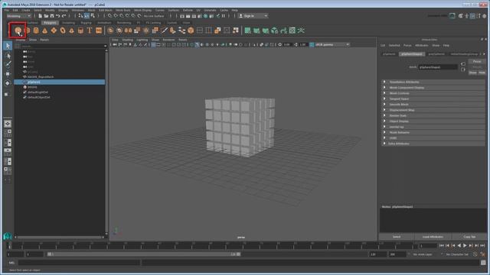Switch to single perspective view layout
This screenshot has height=275, width=490.
[8, 124]
